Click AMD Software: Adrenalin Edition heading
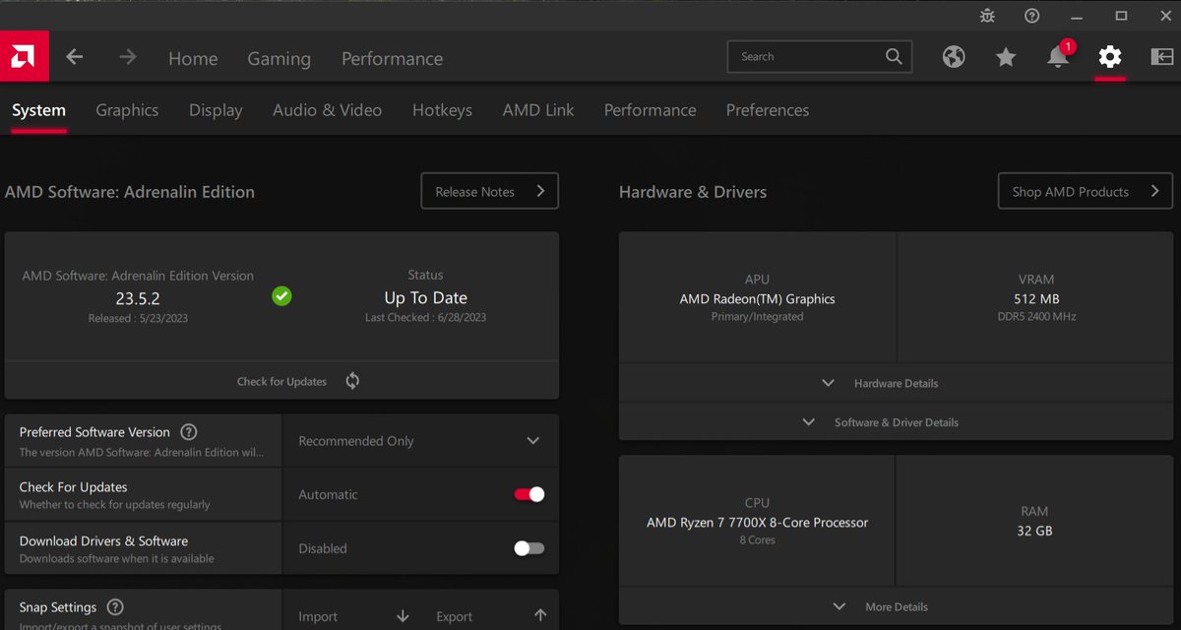The height and width of the screenshot is (630, 1181). tap(130, 192)
